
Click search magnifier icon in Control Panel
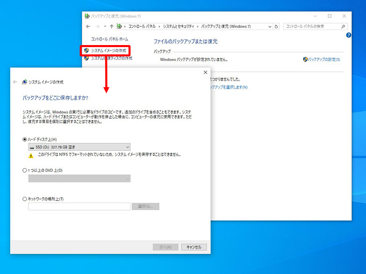(x=343, y=26)
